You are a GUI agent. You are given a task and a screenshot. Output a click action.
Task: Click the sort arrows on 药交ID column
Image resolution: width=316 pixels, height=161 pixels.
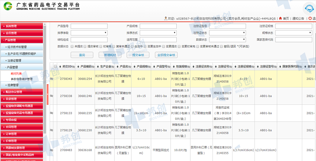pyautogui.click(x=61, y=66)
